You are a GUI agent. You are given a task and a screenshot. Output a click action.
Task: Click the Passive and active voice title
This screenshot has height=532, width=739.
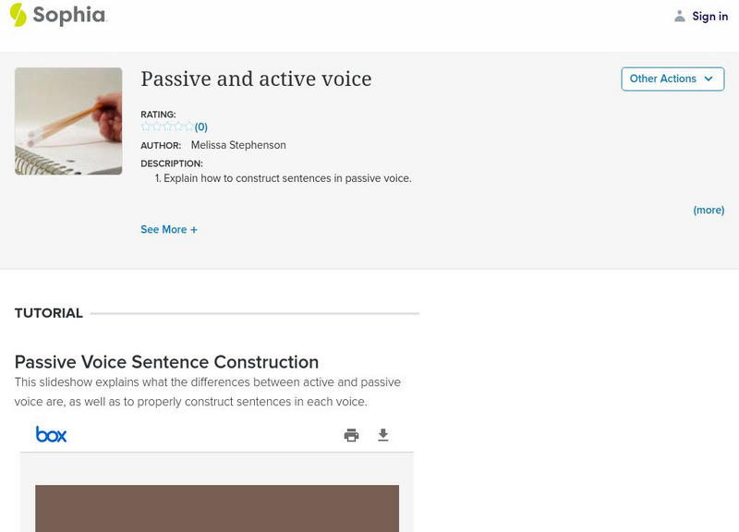tap(256, 79)
